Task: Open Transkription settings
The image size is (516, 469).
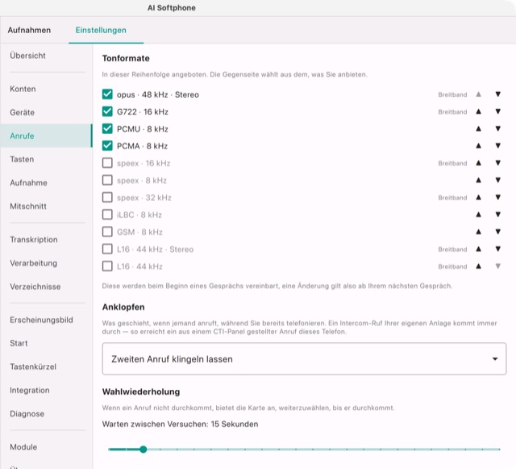Action: 46,240
